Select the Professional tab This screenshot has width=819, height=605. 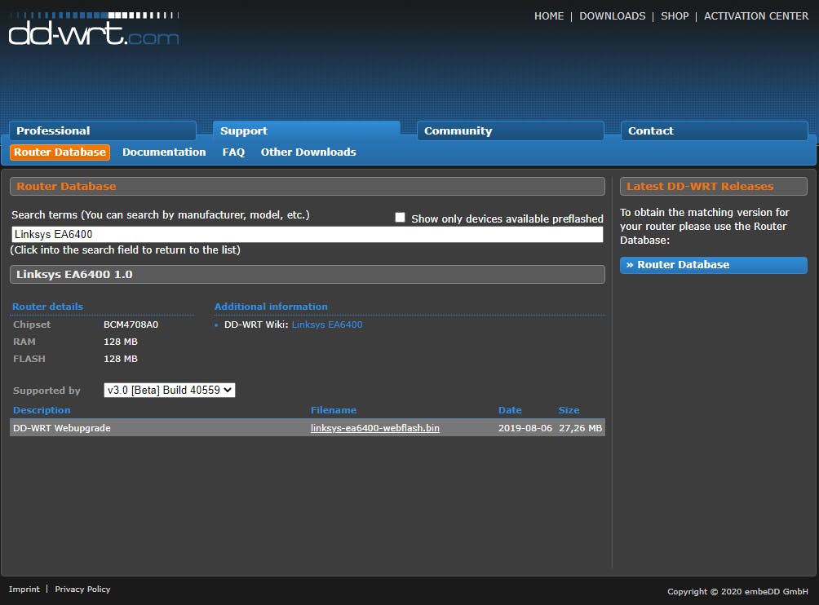click(103, 130)
